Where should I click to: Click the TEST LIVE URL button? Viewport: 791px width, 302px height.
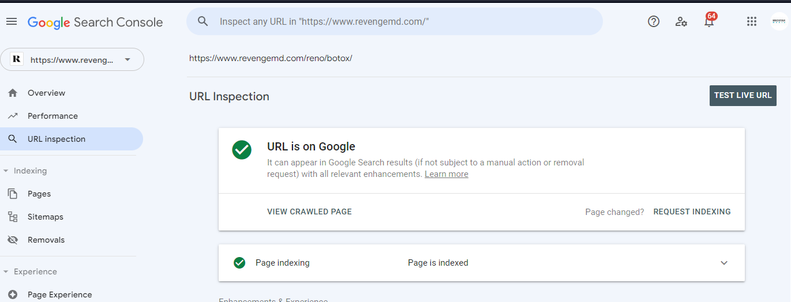(743, 96)
